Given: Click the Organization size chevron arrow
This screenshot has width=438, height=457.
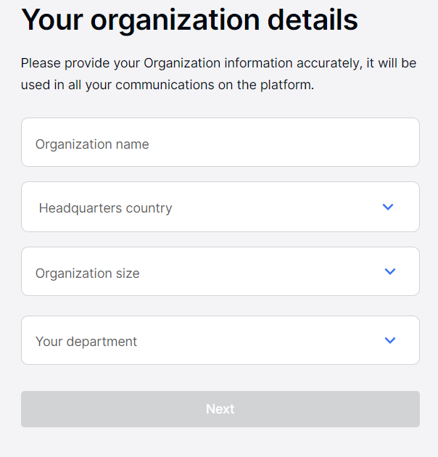Looking at the screenshot, I should (390, 272).
